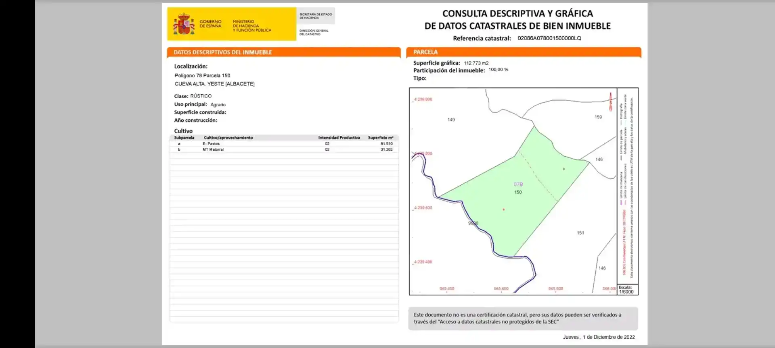Screen dimensions: 775x348
Task: Click the 'Superficie construida:' label
Action: point(200,112)
